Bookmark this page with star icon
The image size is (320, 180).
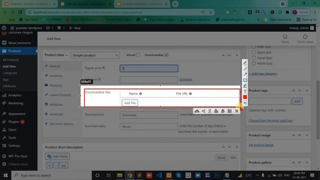(x=210, y=12)
